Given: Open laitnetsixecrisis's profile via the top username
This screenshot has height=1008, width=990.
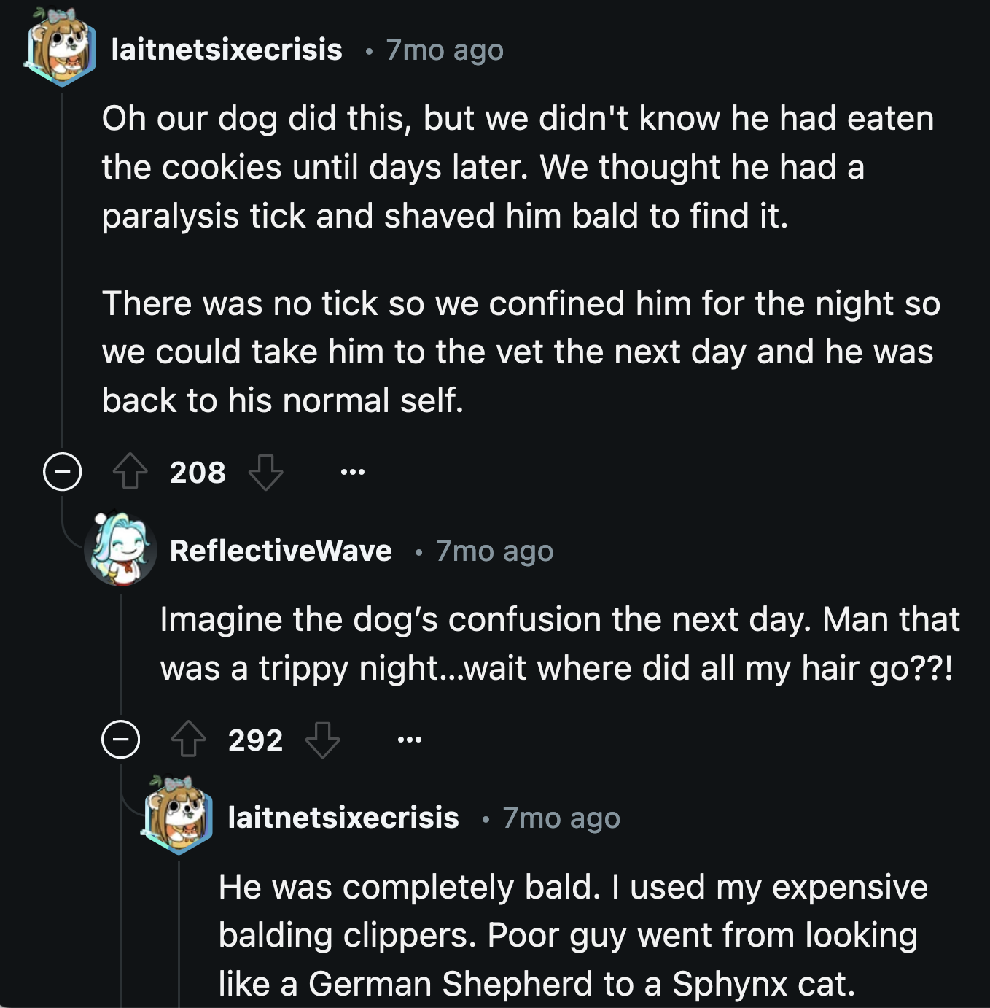Looking at the screenshot, I should click(227, 50).
